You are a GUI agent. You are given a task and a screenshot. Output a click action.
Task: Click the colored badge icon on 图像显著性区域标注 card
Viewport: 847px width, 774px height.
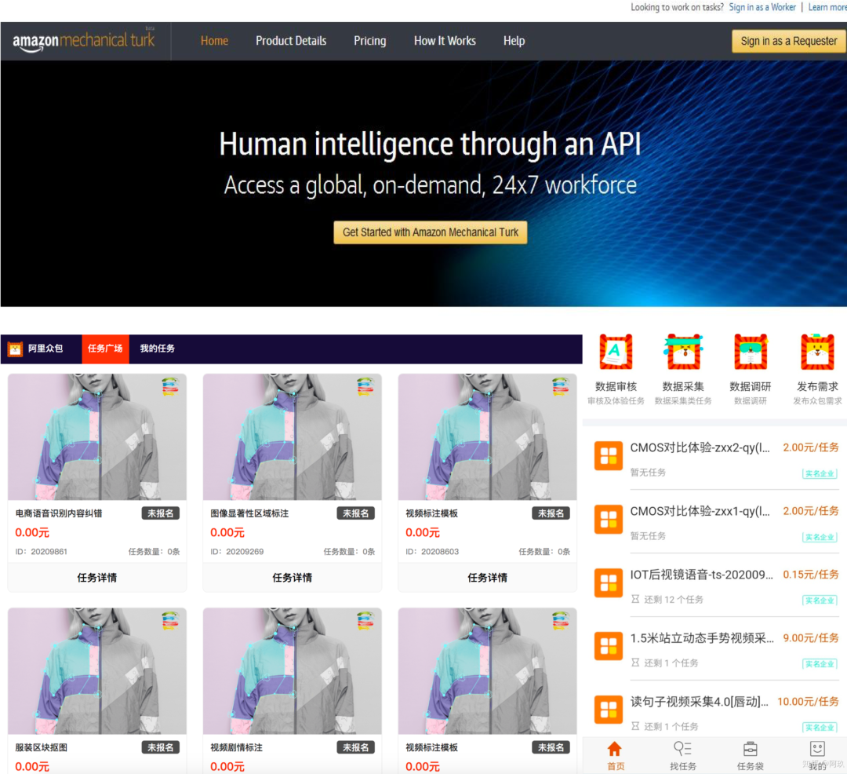365,386
